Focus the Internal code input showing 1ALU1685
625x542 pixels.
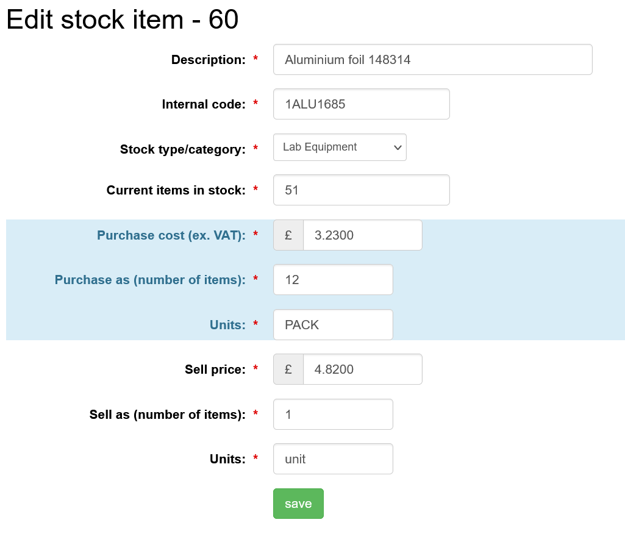(x=361, y=104)
